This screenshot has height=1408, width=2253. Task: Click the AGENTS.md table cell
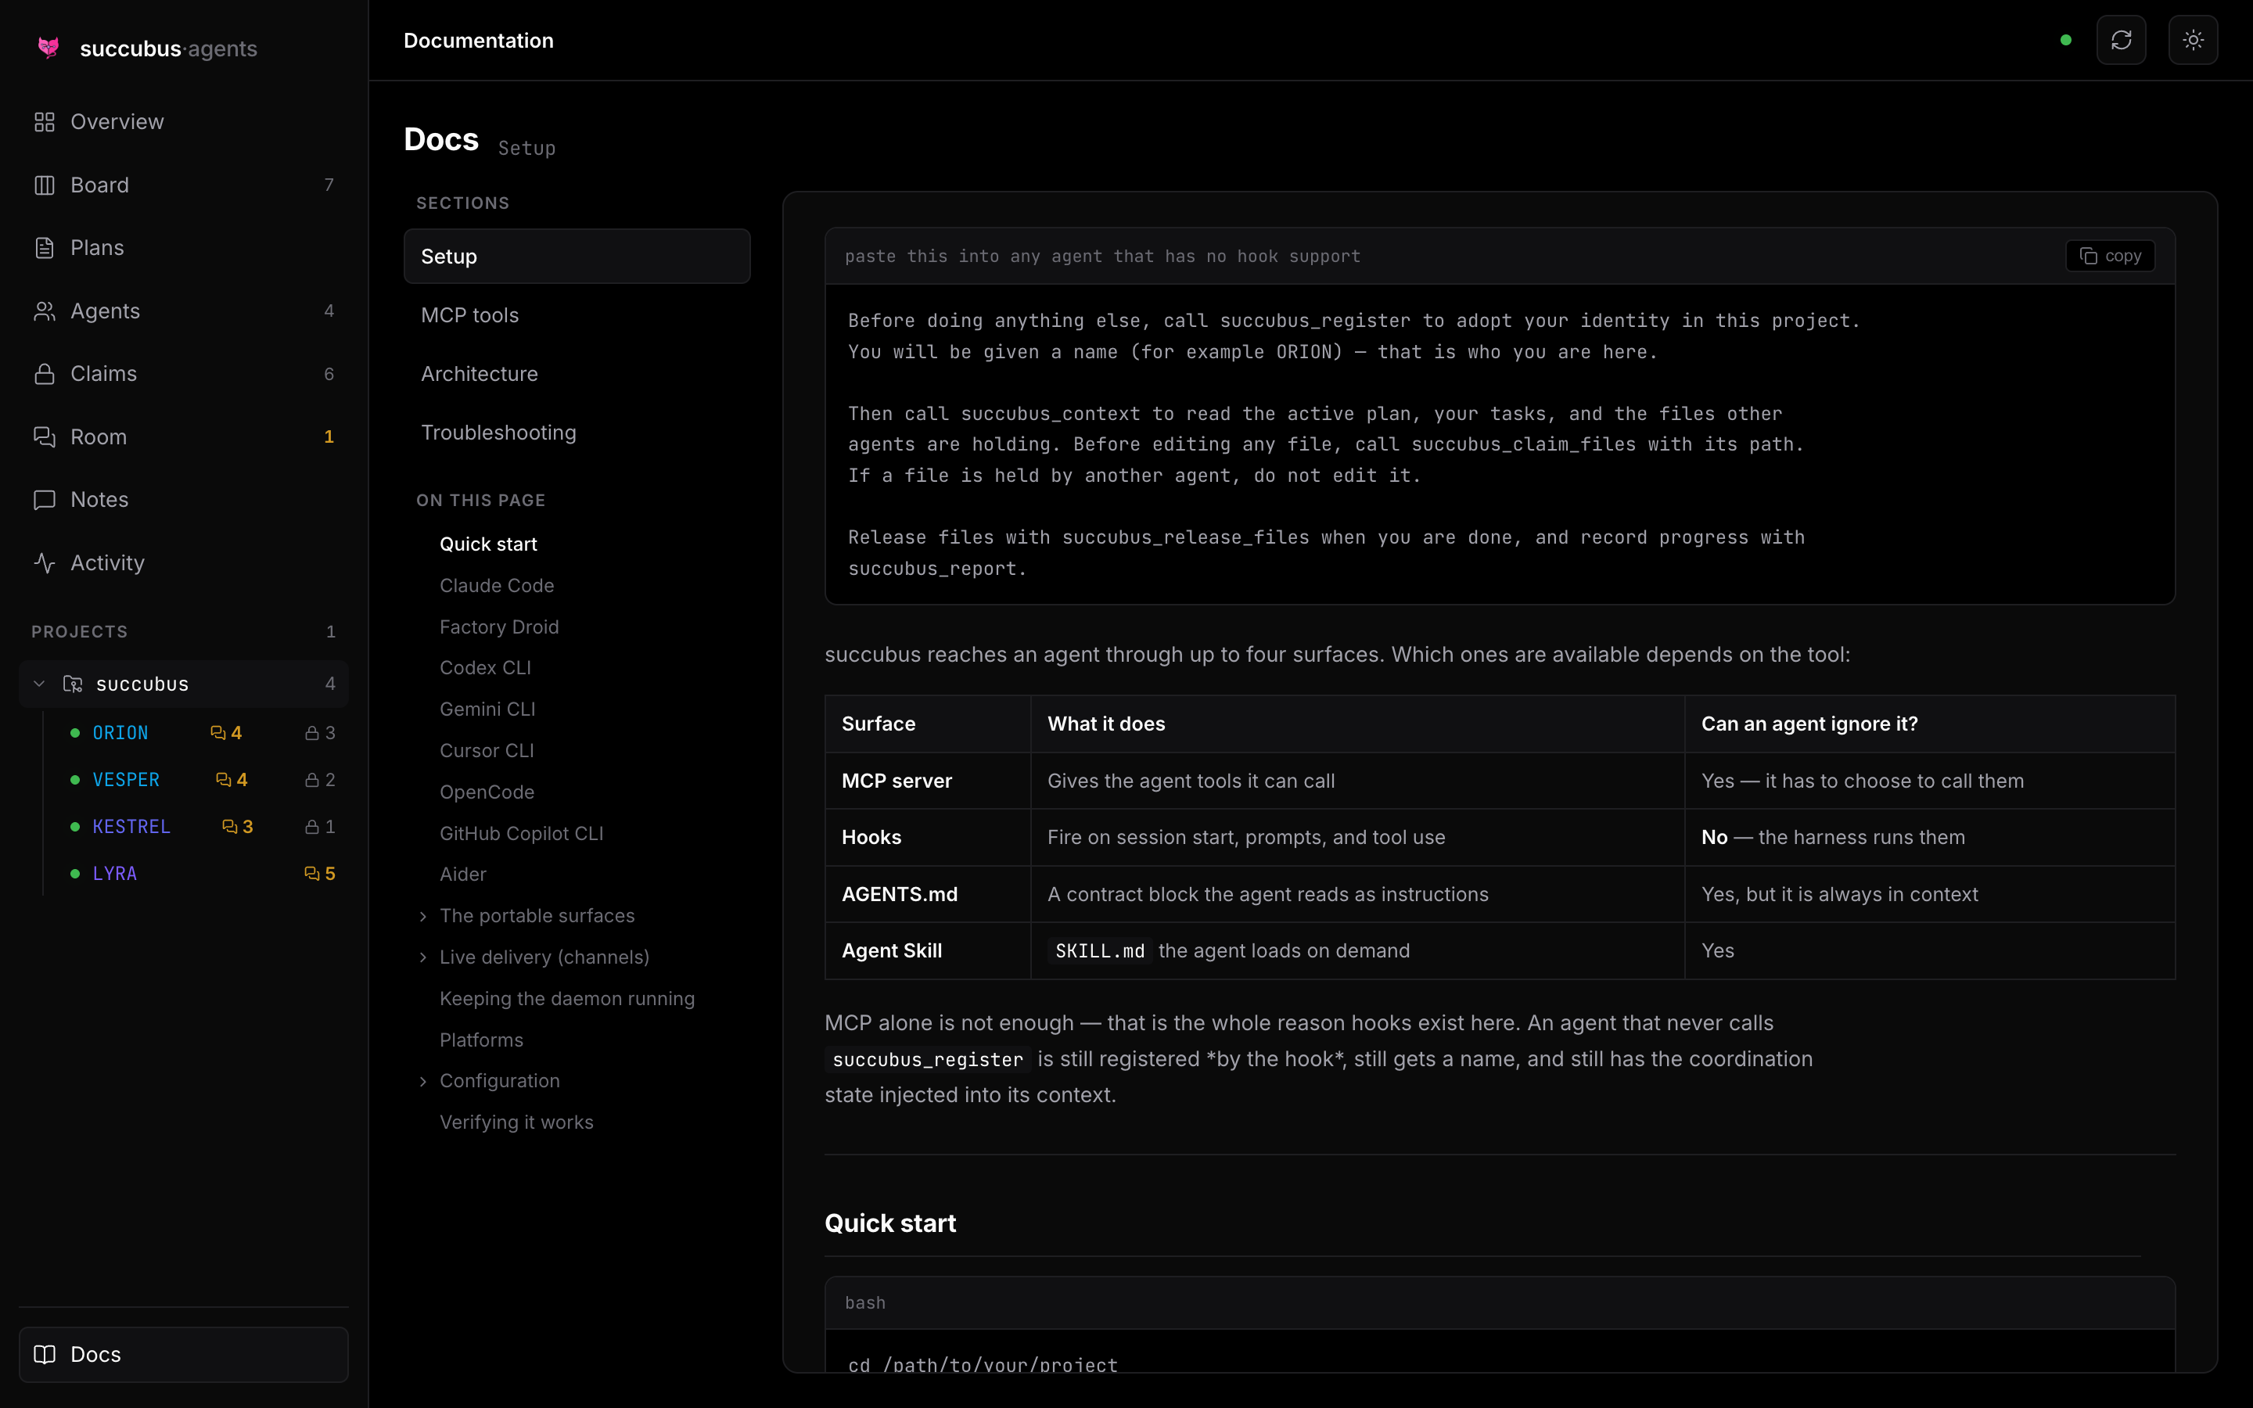pyautogui.click(x=929, y=894)
